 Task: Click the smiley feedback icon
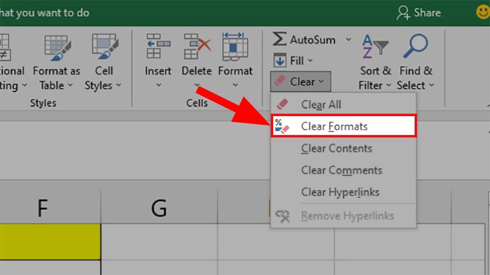point(483,12)
